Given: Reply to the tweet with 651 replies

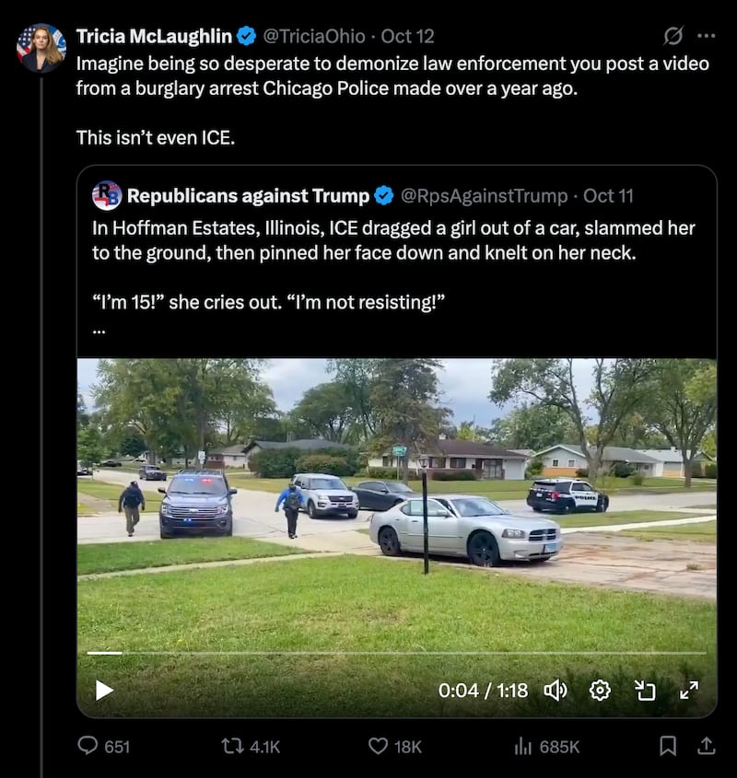Looking at the screenshot, I should pos(89,746).
